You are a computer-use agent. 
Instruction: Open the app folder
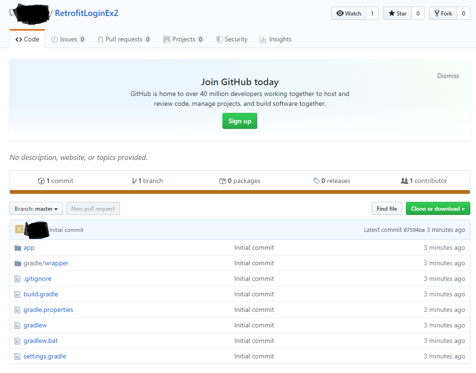click(x=29, y=248)
